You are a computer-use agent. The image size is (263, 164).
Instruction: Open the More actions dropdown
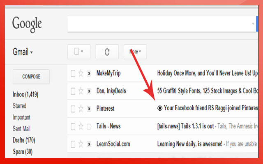click(135, 52)
